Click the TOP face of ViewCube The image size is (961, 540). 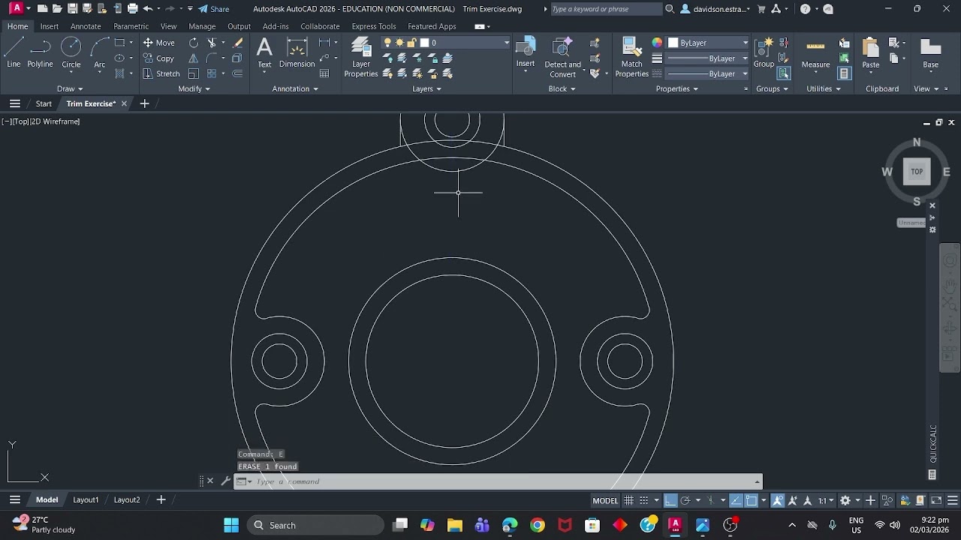point(917,172)
